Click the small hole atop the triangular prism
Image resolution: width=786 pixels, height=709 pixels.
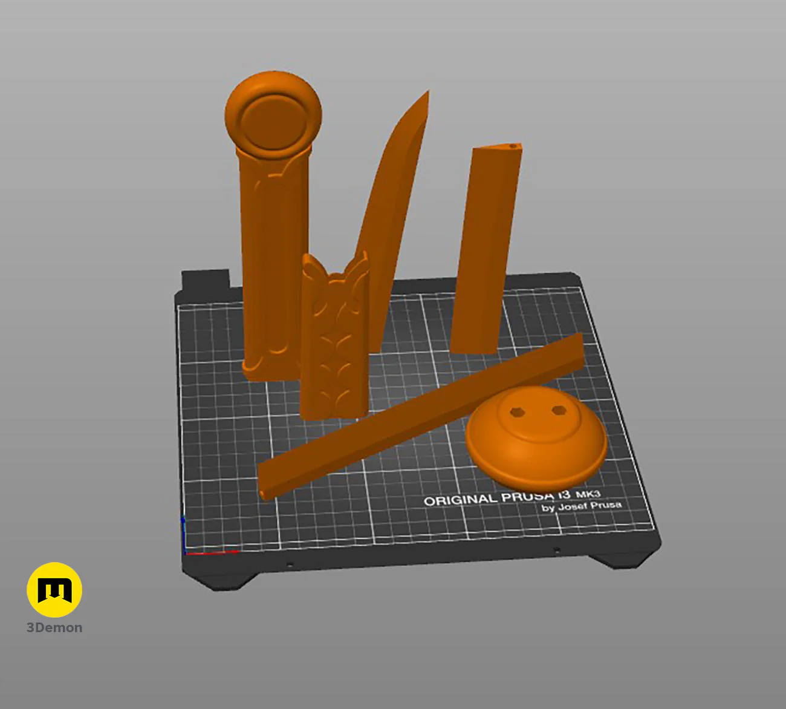point(513,146)
